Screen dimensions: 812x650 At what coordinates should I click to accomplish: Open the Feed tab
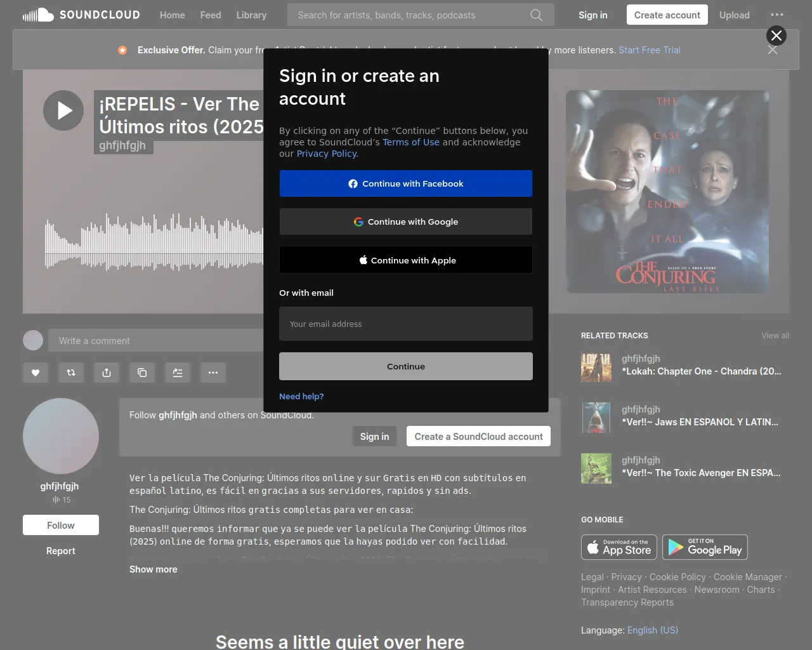pyautogui.click(x=211, y=15)
